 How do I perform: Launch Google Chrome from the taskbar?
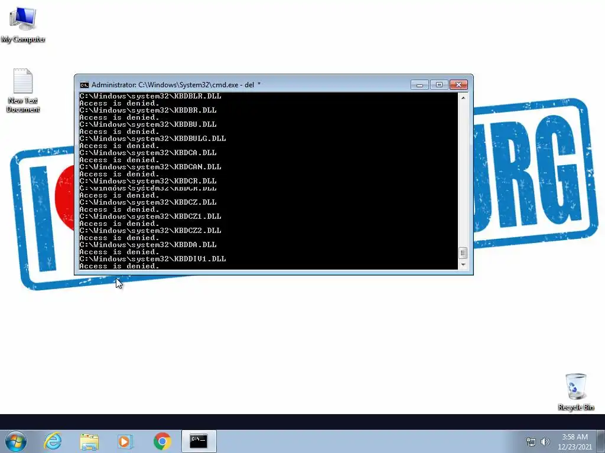click(162, 441)
